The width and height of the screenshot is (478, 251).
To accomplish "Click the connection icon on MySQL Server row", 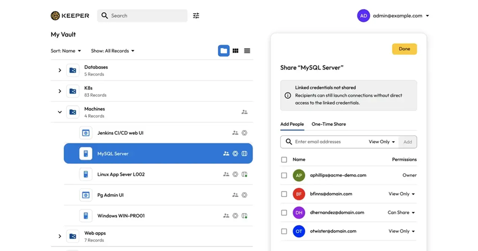I will pos(245,153).
